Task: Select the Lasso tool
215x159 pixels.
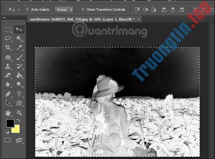Action: [8, 38]
